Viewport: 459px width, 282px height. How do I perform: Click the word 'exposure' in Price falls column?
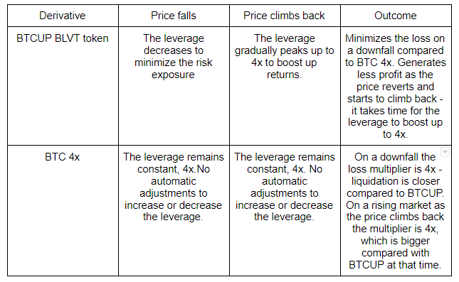point(173,75)
